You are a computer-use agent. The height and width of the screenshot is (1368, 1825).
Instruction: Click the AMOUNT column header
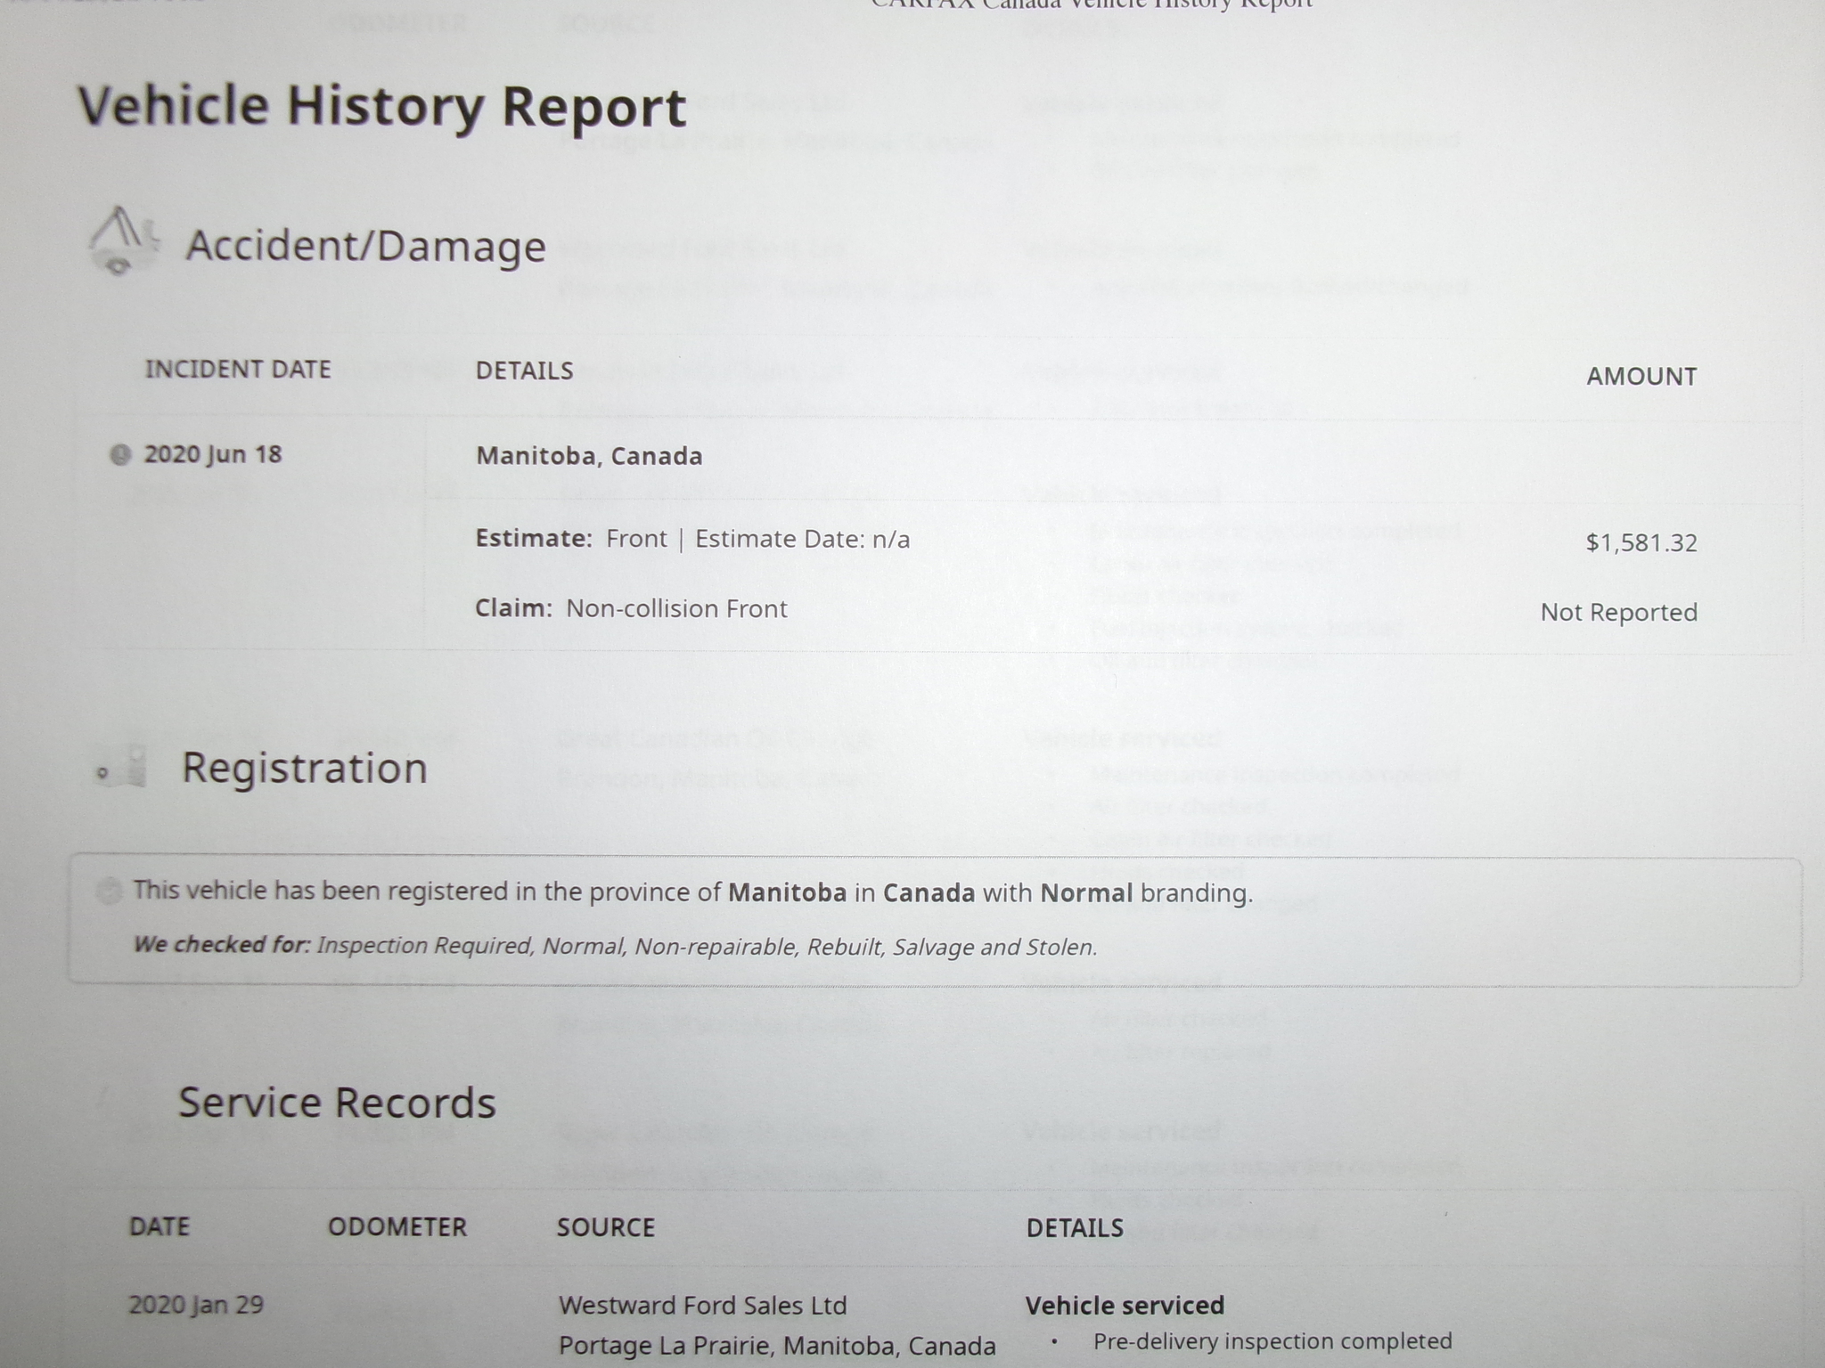point(1641,377)
